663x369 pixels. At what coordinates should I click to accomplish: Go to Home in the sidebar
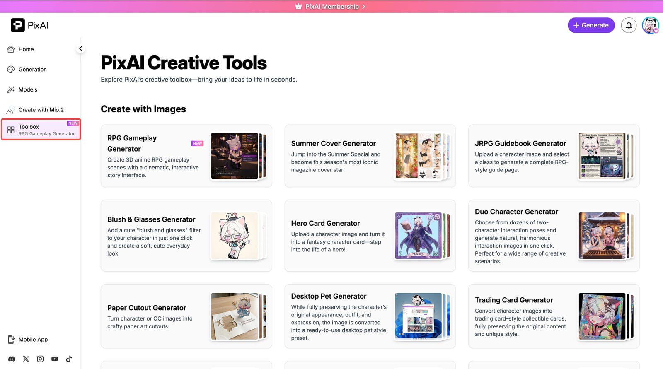click(26, 49)
